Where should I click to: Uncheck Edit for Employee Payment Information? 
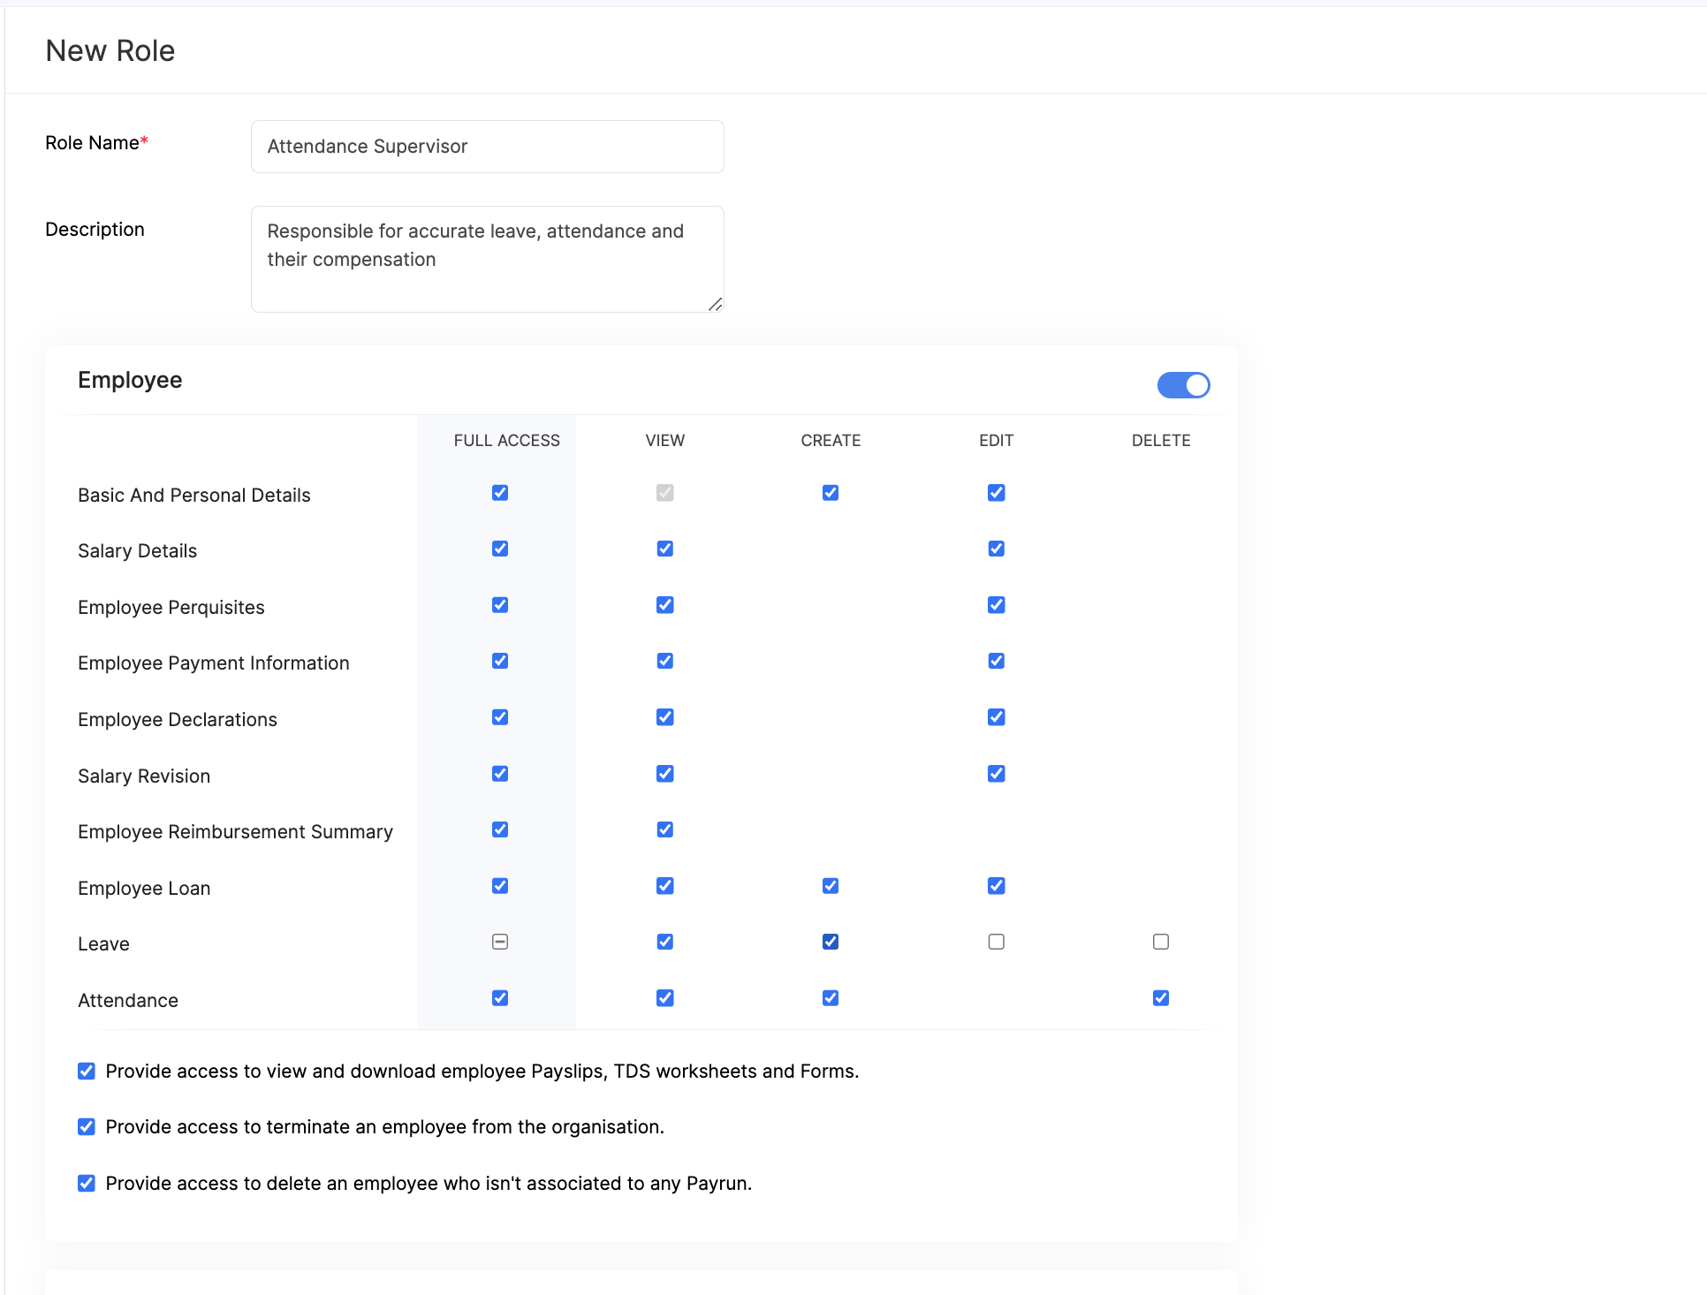coord(996,661)
